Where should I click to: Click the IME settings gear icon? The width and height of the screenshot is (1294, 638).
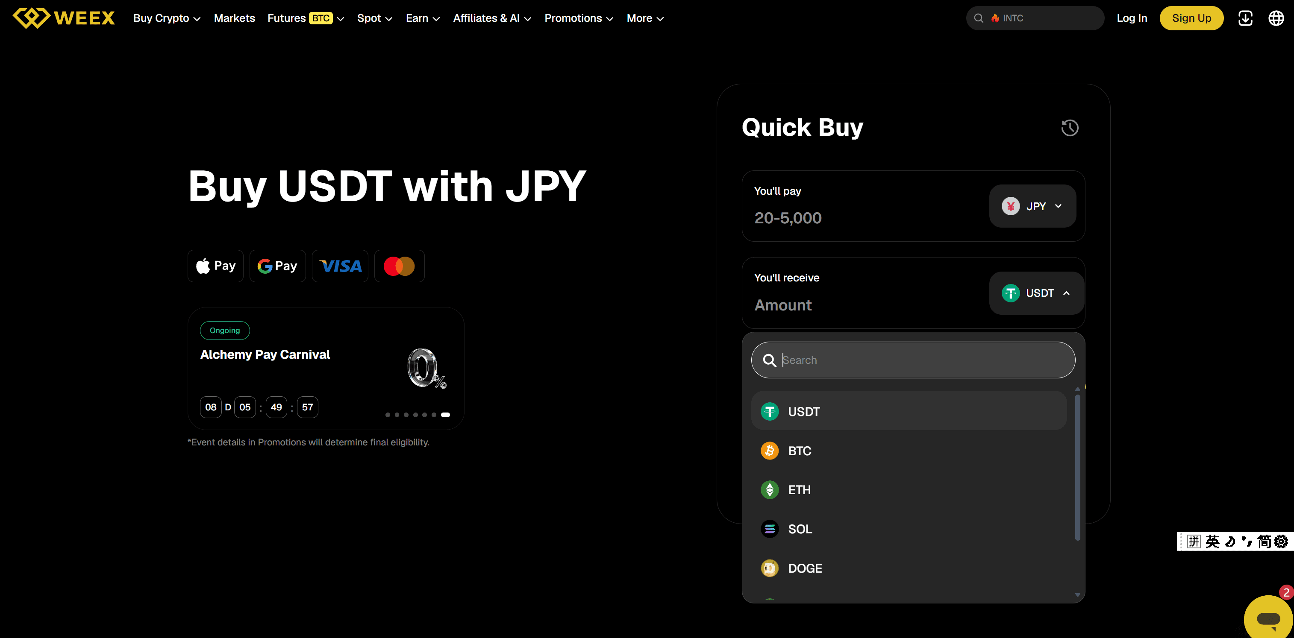(x=1282, y=541)
